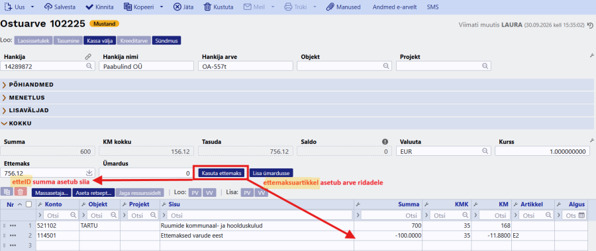The height and width of the screenshot is (251, 596).
Task: Click the Trüki print button
Action: click(x=296, y=7)
